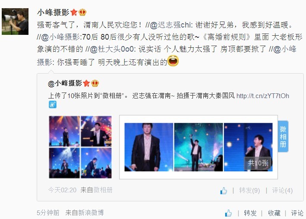Click the crown badge in reposted card
The width and height of the screenshot is (306, 219).
[x=95, y=83]
